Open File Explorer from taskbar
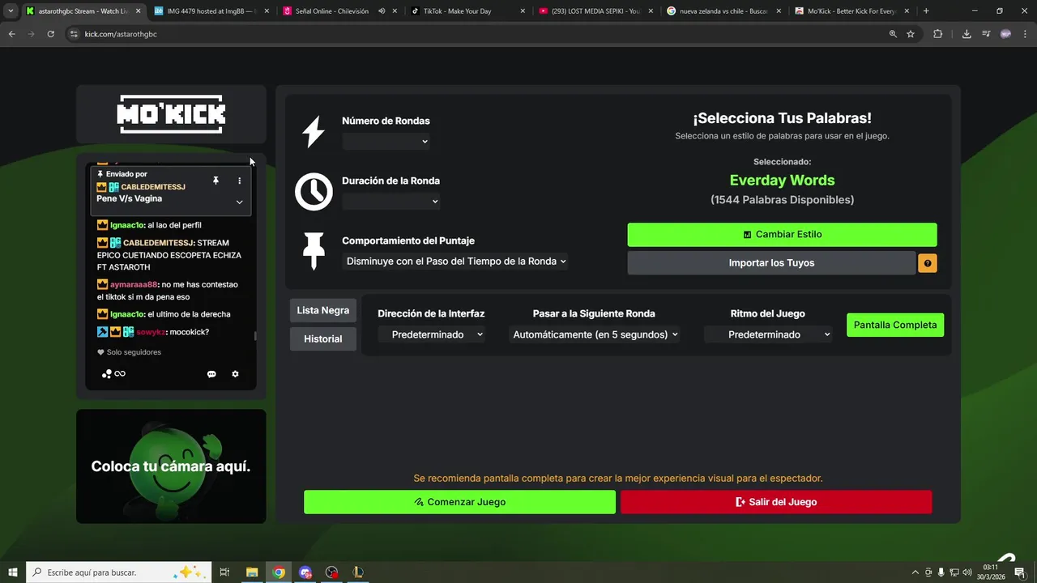 point(252,572)
